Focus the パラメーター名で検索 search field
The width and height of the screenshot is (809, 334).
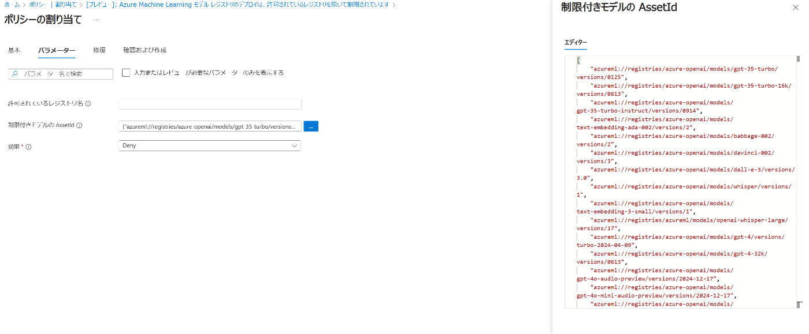click(x=61, y=74)
